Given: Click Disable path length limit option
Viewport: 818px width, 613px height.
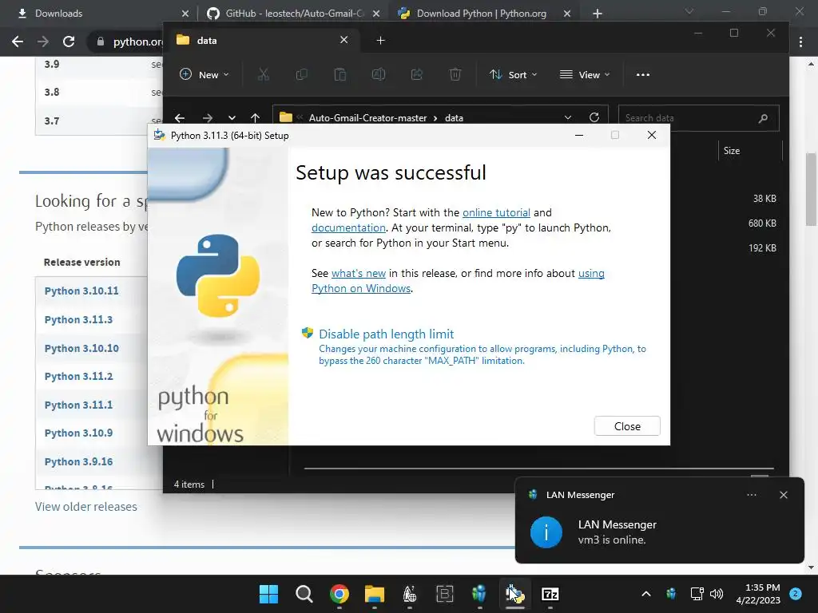Looking at the screenshot, I should coord(386,334).
